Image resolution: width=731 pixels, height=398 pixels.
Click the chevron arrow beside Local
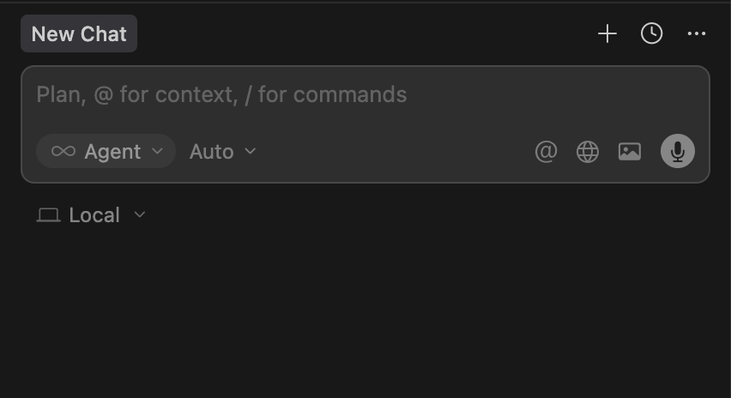(140, 215)
